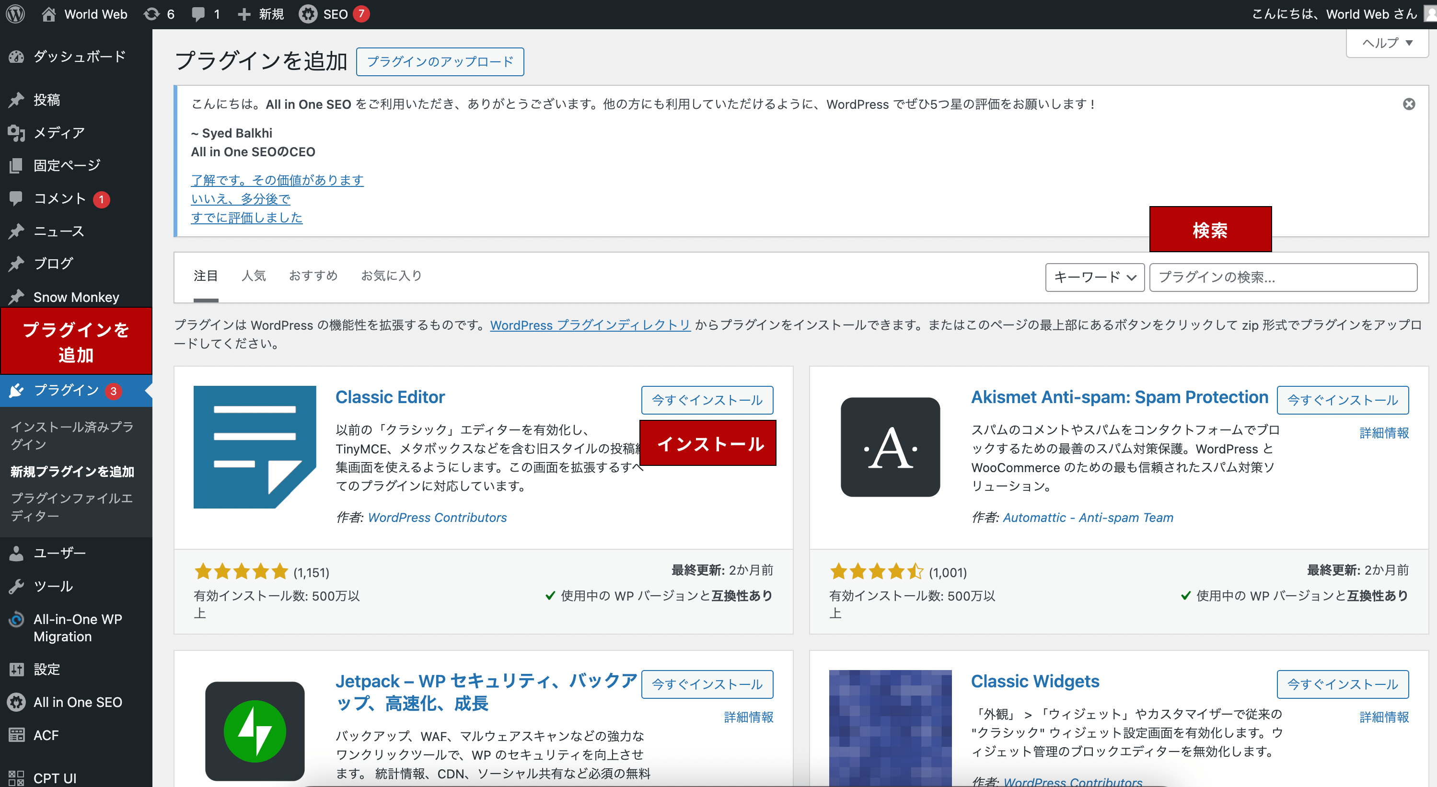1437x787 pixels.
Task: Open Jetpack 詳細情報 link
Action: pyautogui.click(x=749, y=718)
